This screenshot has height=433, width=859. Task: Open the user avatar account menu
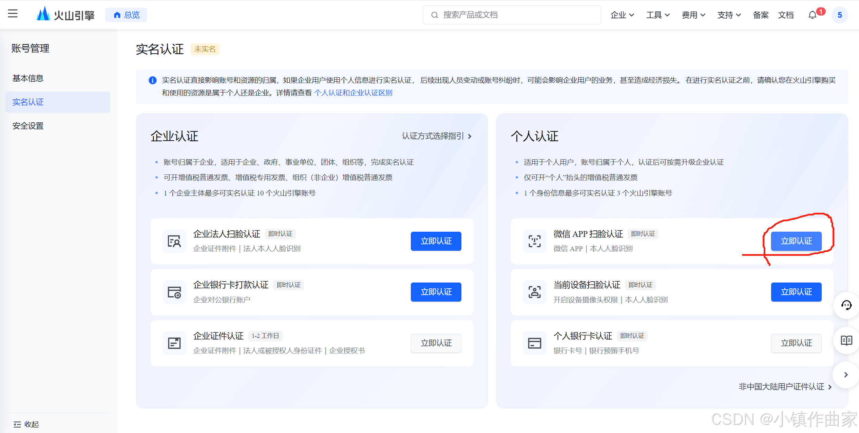coord(839,15)
